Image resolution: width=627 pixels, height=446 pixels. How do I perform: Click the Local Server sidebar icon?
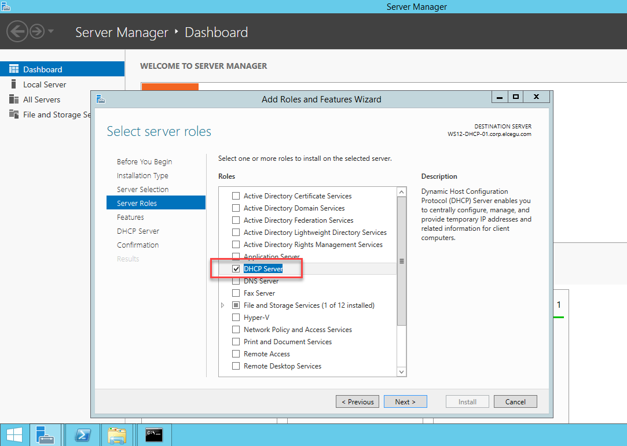click(14, 84)
